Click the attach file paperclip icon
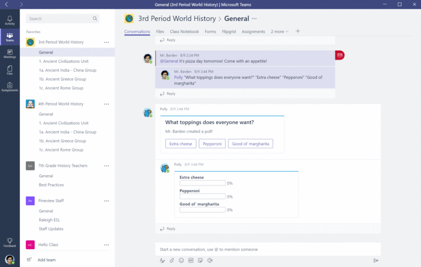Screen dimensions: 421x267 [x=172, y=260]
